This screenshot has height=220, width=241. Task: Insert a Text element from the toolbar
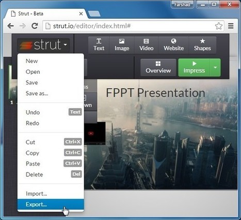click(99, 45)
